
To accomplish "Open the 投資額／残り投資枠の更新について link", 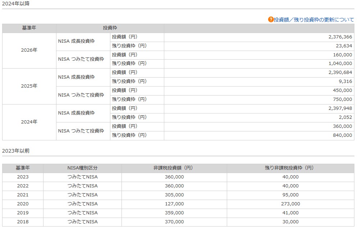I will (x=314, y=20).
